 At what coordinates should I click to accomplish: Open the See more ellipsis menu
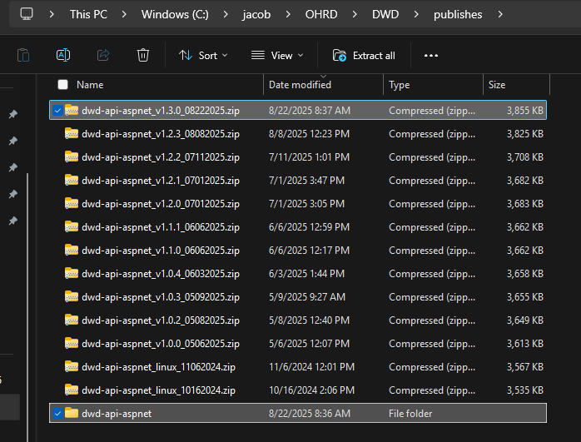[431, 56]
